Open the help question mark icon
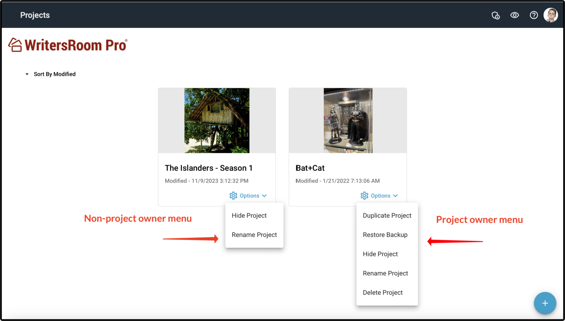 click(534, 15)
